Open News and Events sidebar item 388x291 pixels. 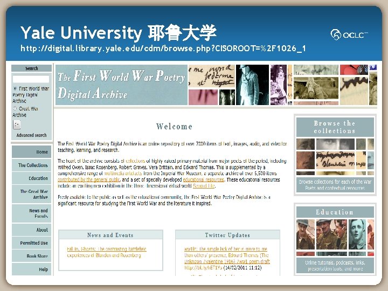coord(32,213)
